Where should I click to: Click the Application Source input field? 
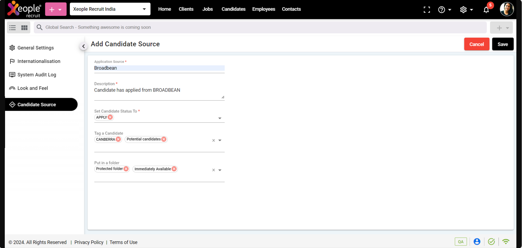(x=159, y=68)
